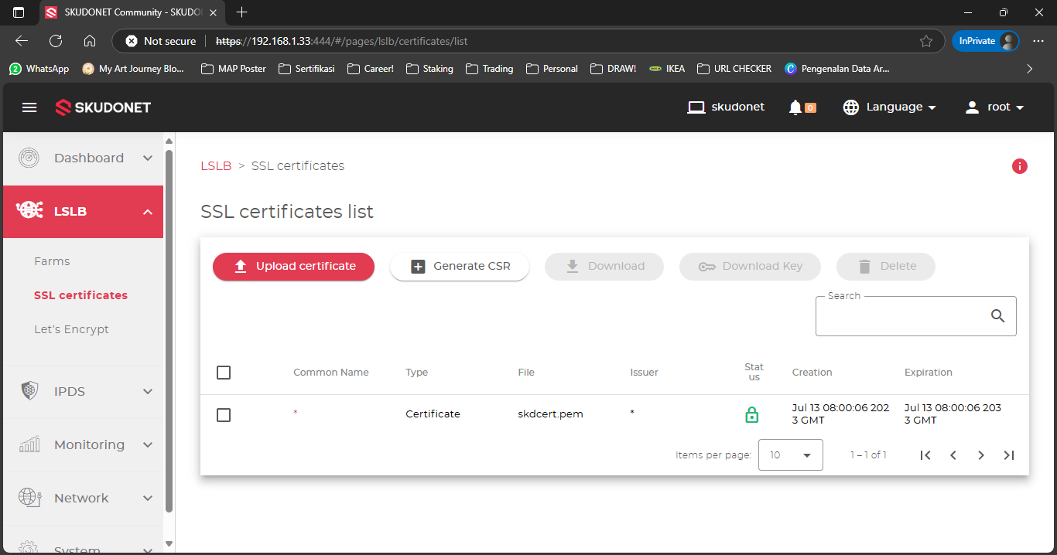1057x555 pixels.
Task: Click the Upload certificate button
Action: (293, 267)
